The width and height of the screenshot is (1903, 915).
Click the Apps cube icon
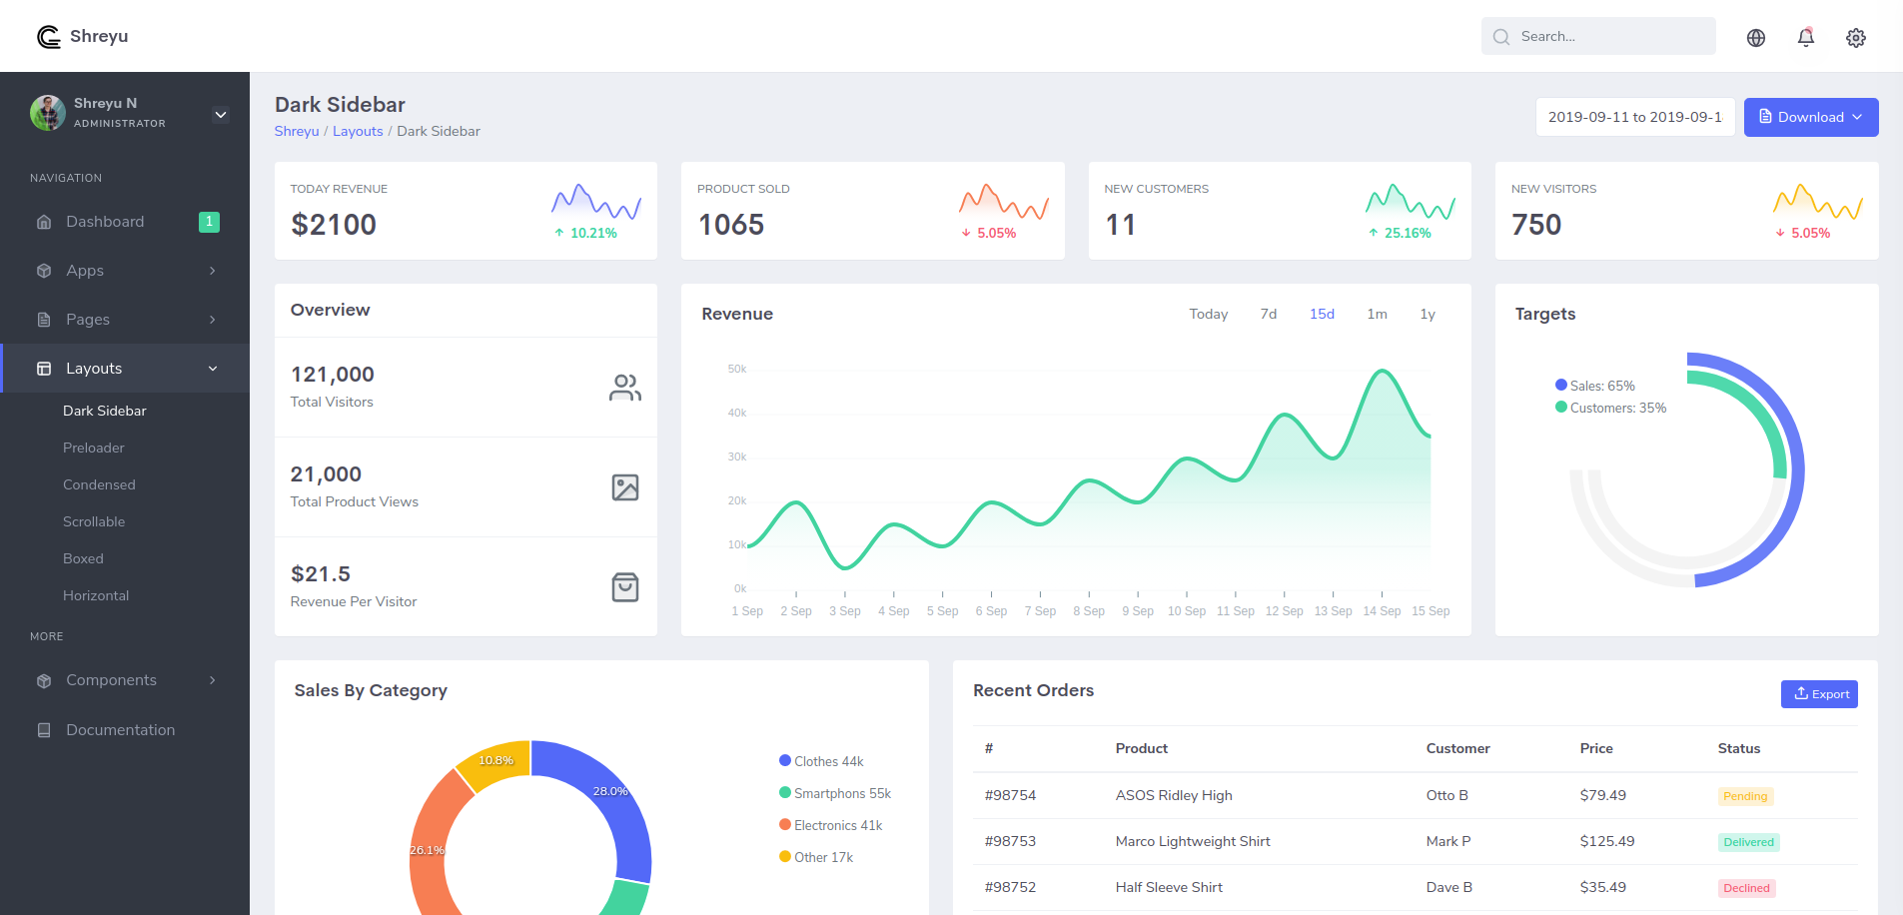click(44, 271)
